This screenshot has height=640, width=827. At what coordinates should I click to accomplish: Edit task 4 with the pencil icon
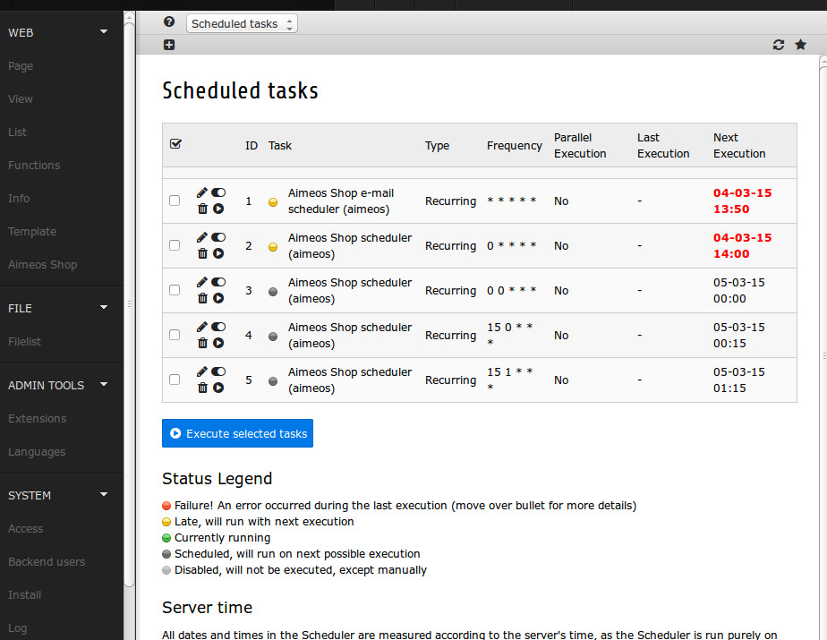coord(201,327)
